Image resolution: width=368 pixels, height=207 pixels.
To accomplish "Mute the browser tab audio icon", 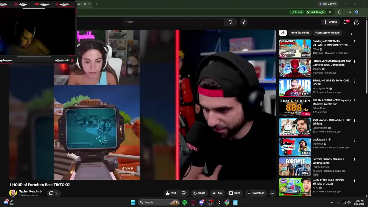I will (85, 4).
